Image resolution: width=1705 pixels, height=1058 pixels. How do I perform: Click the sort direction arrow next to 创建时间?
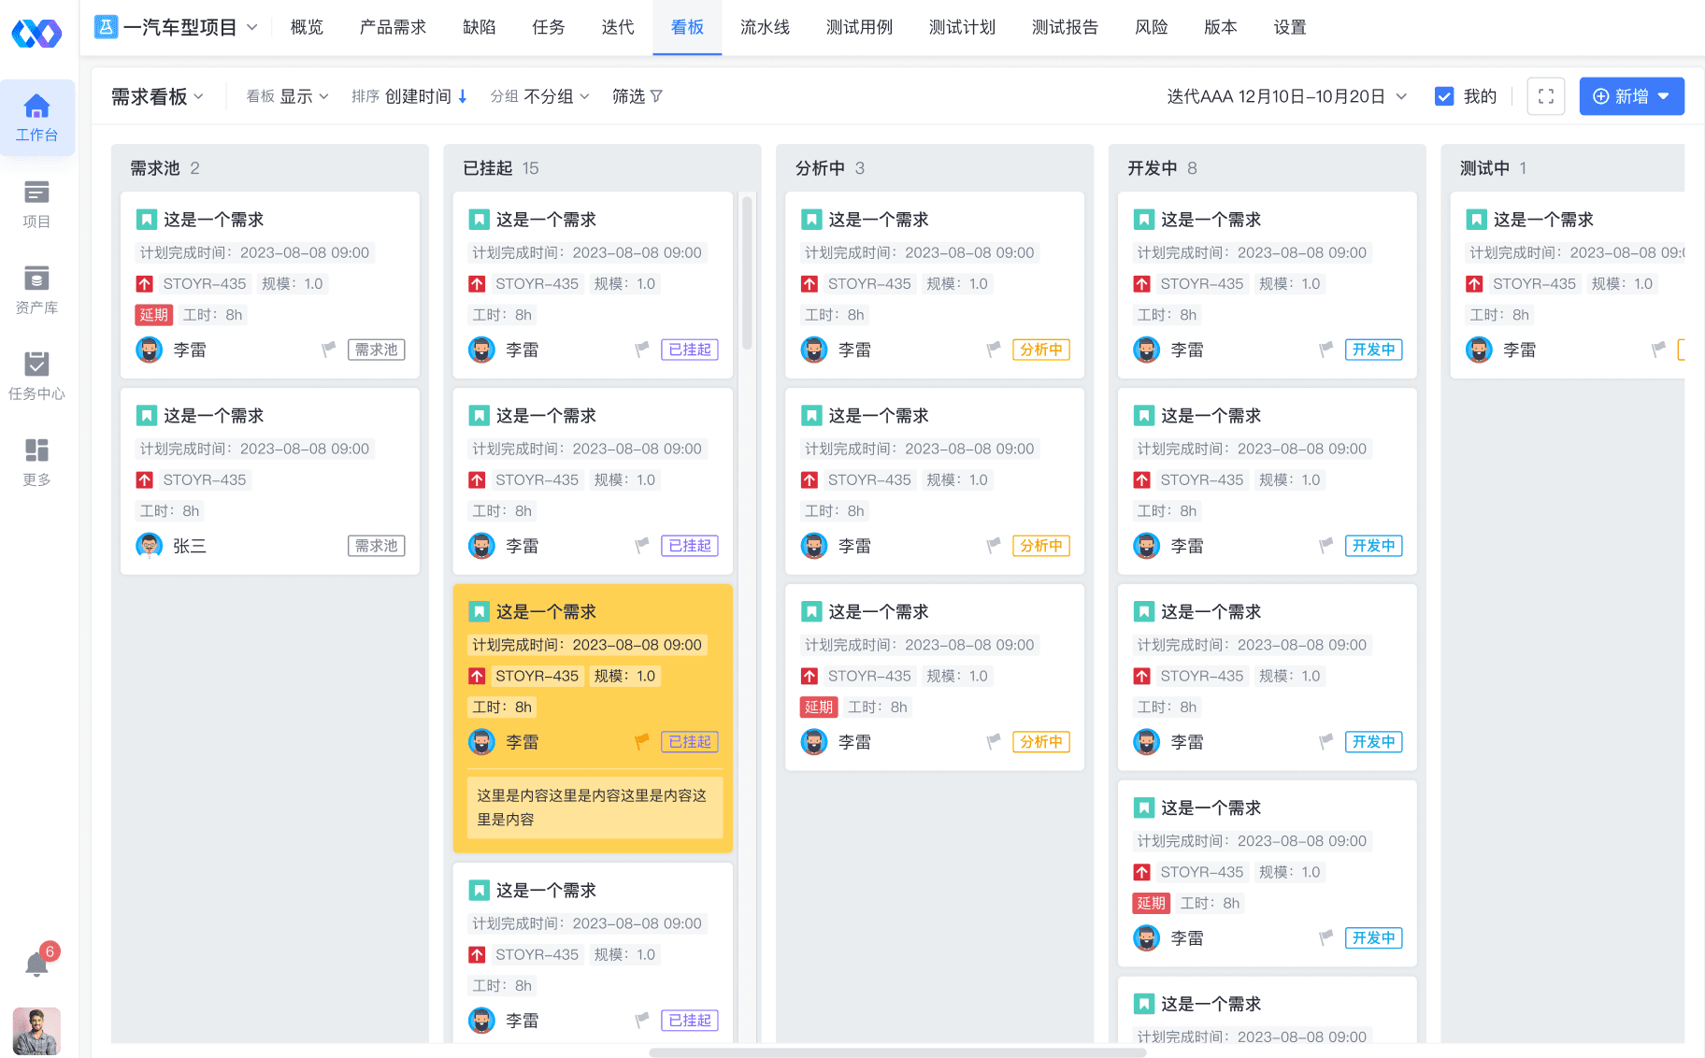tap(463, 95)
